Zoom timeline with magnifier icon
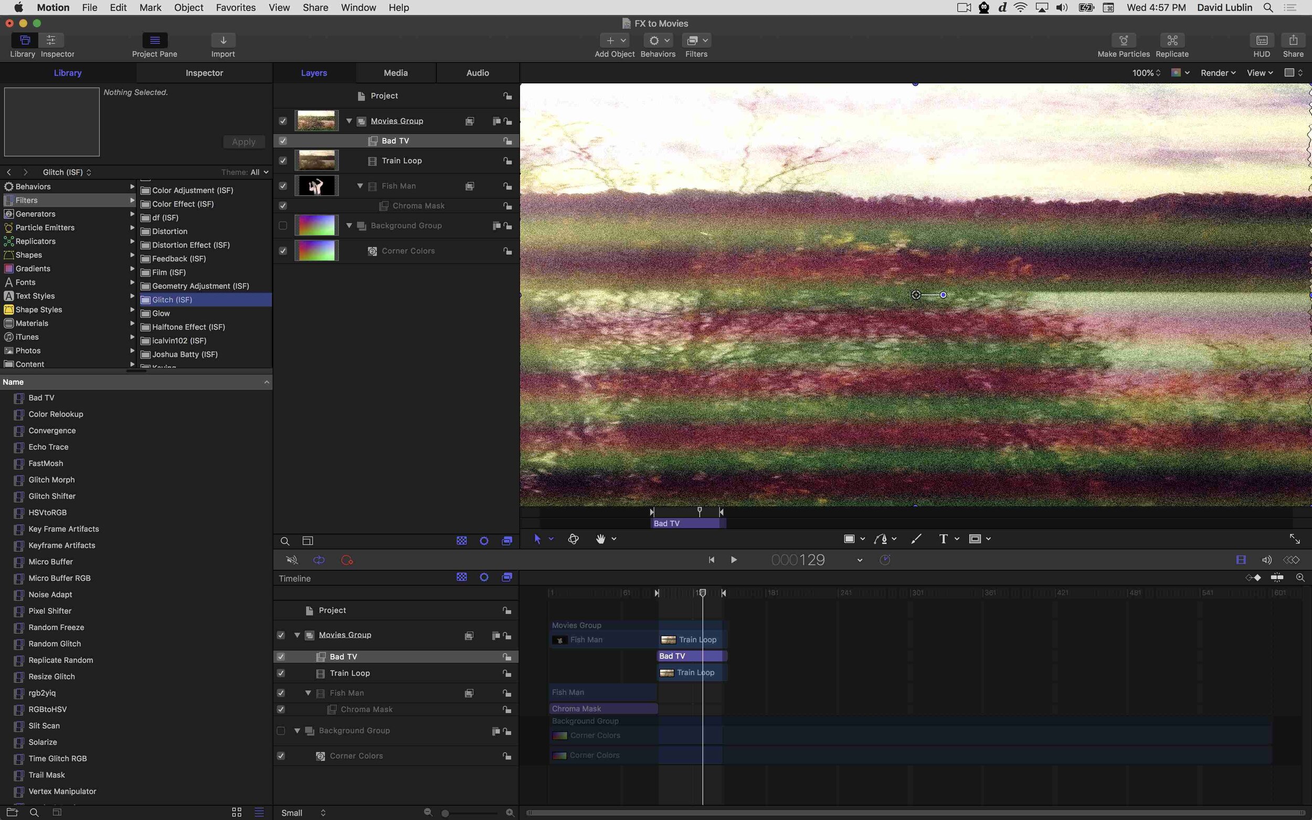The height and width of the screenshot is (820, 1312). 1300,578
